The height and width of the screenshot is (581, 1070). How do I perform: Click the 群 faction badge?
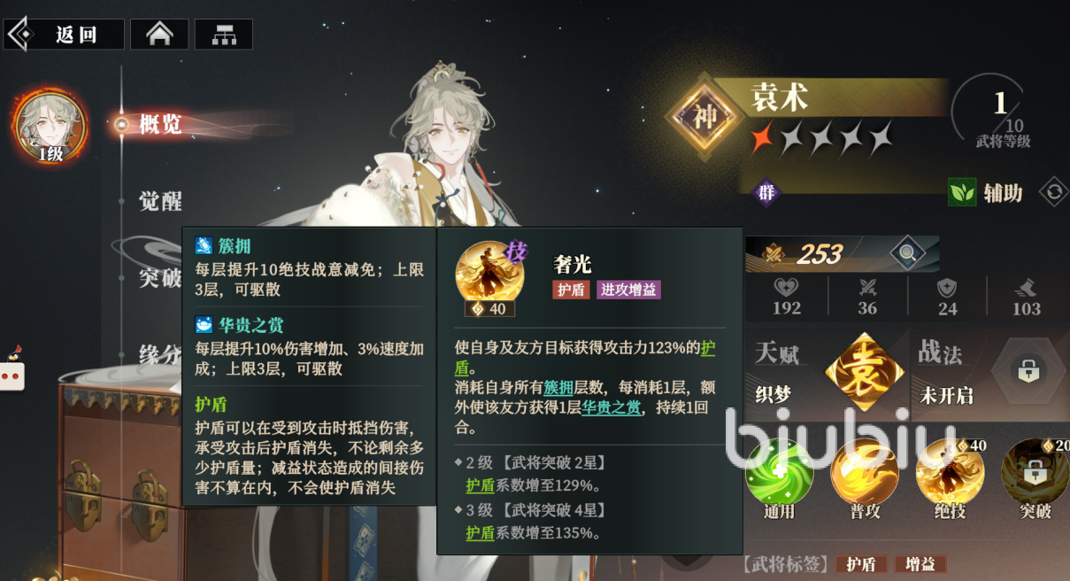pos(766,192)
